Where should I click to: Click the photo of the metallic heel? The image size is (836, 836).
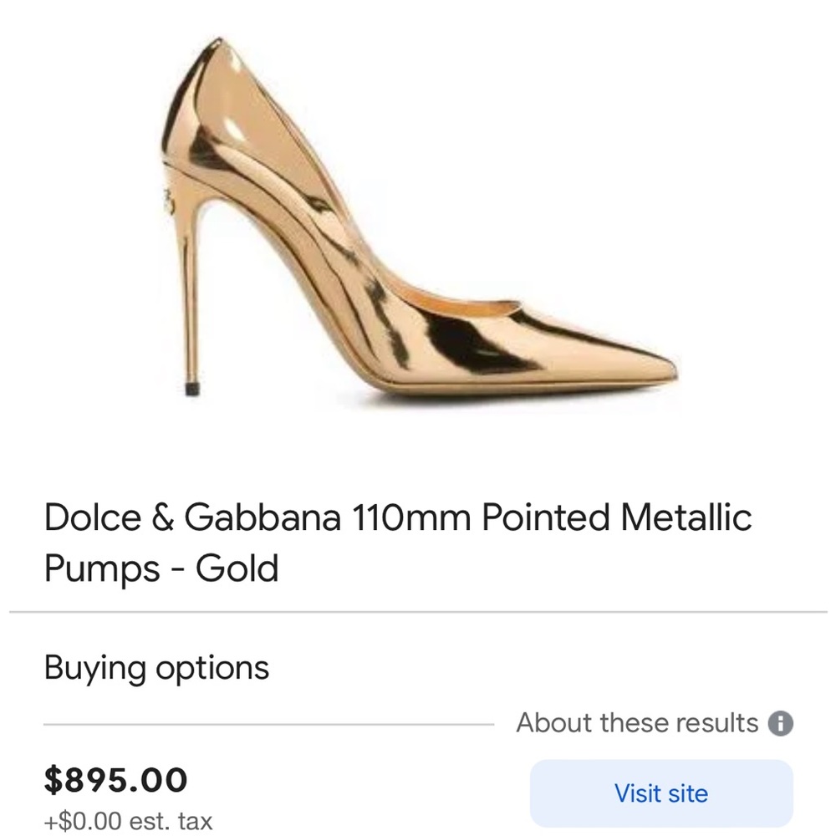[418, 226]
